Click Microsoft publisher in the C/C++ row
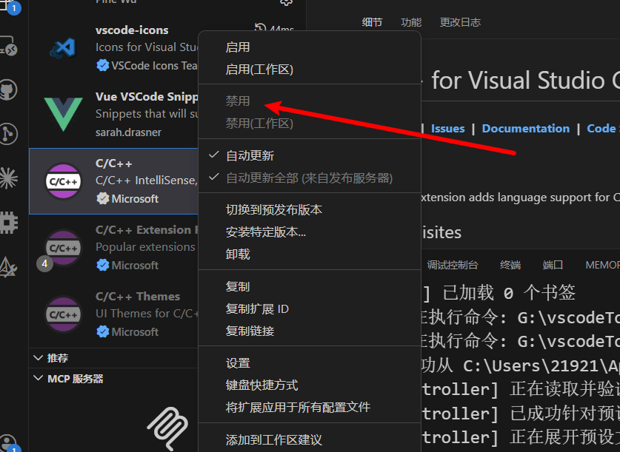The height and width of the screenshot is (452, 620). point(135,199)
